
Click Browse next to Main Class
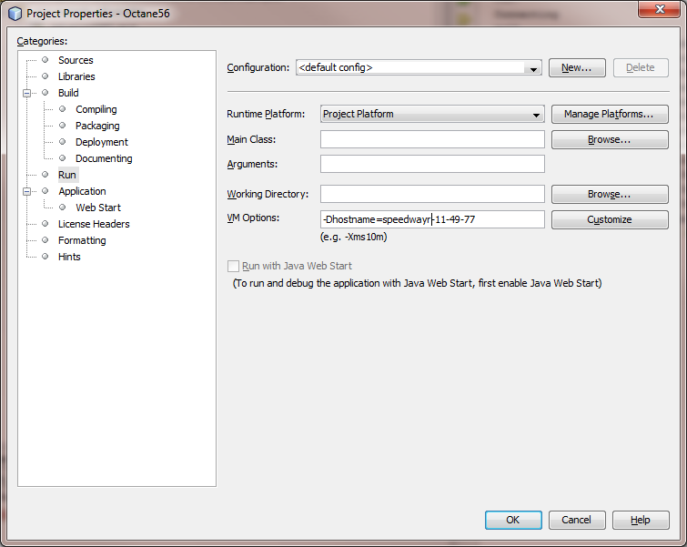(610, 139)
